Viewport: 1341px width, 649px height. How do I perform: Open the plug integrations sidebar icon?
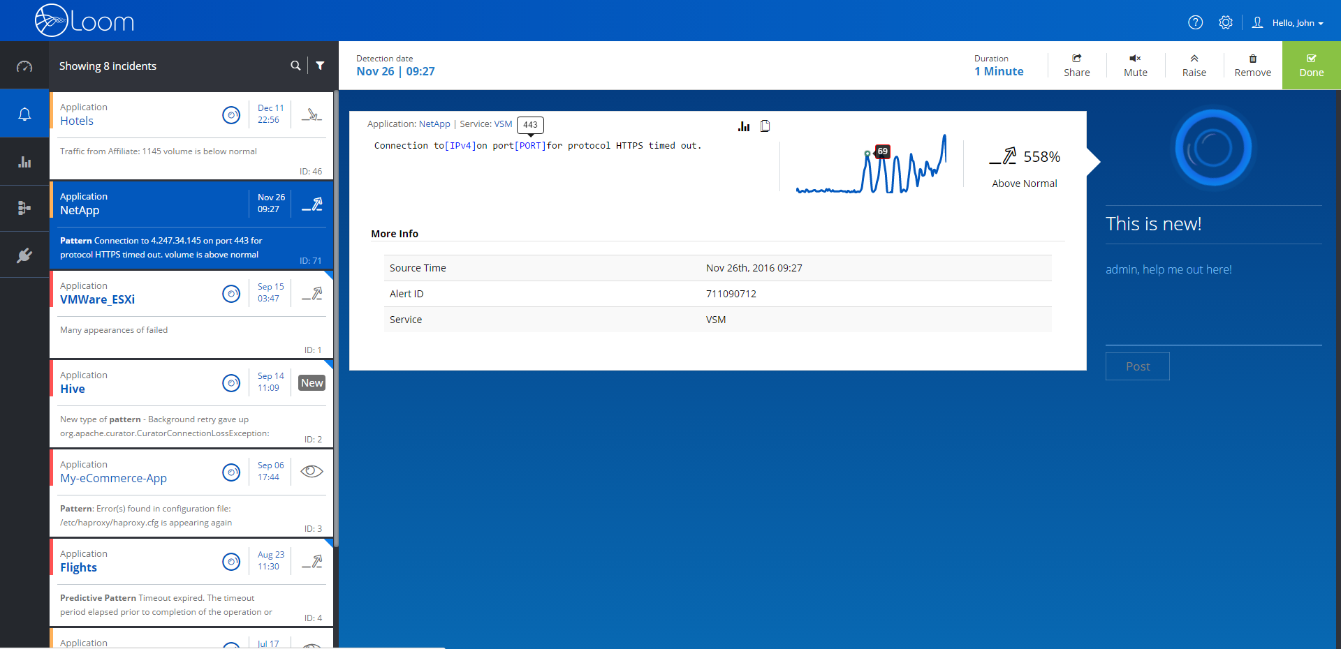[x=24, y=255]
